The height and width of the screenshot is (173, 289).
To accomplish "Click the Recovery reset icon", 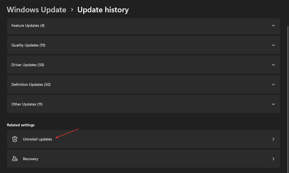I will pyautogui.click(x=14, y=159).
